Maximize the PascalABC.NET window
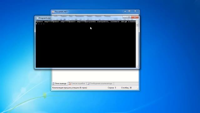The image size is (200, 113). coord(129,11)
